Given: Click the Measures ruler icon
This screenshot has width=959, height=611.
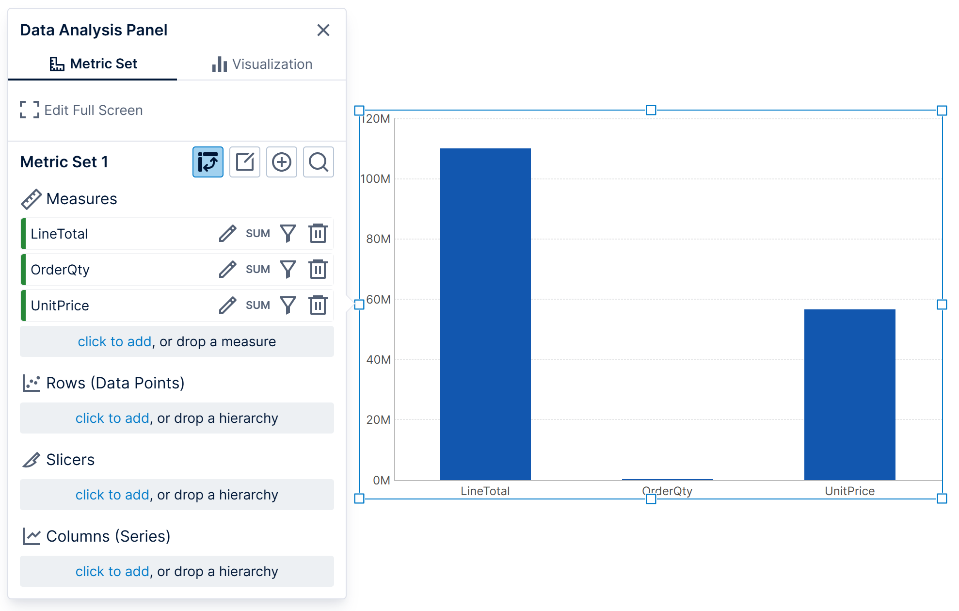Looking at the screenshot, I should click(x=32, y=199).
